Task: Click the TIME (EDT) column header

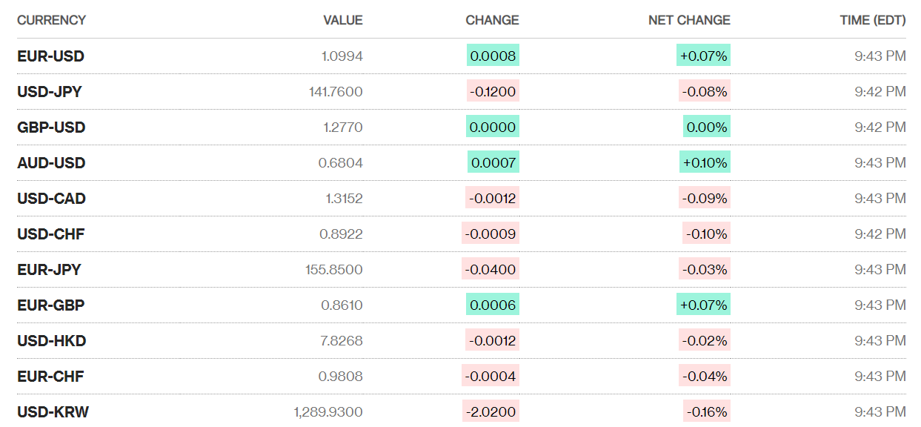Action: click(x=872, y=20)
